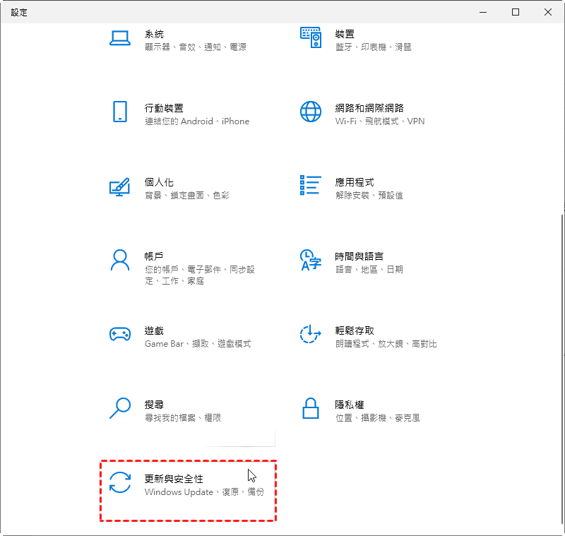565x536 pixels.
Task: Select the 時間與語言 heading text
Action: [359, 256]
